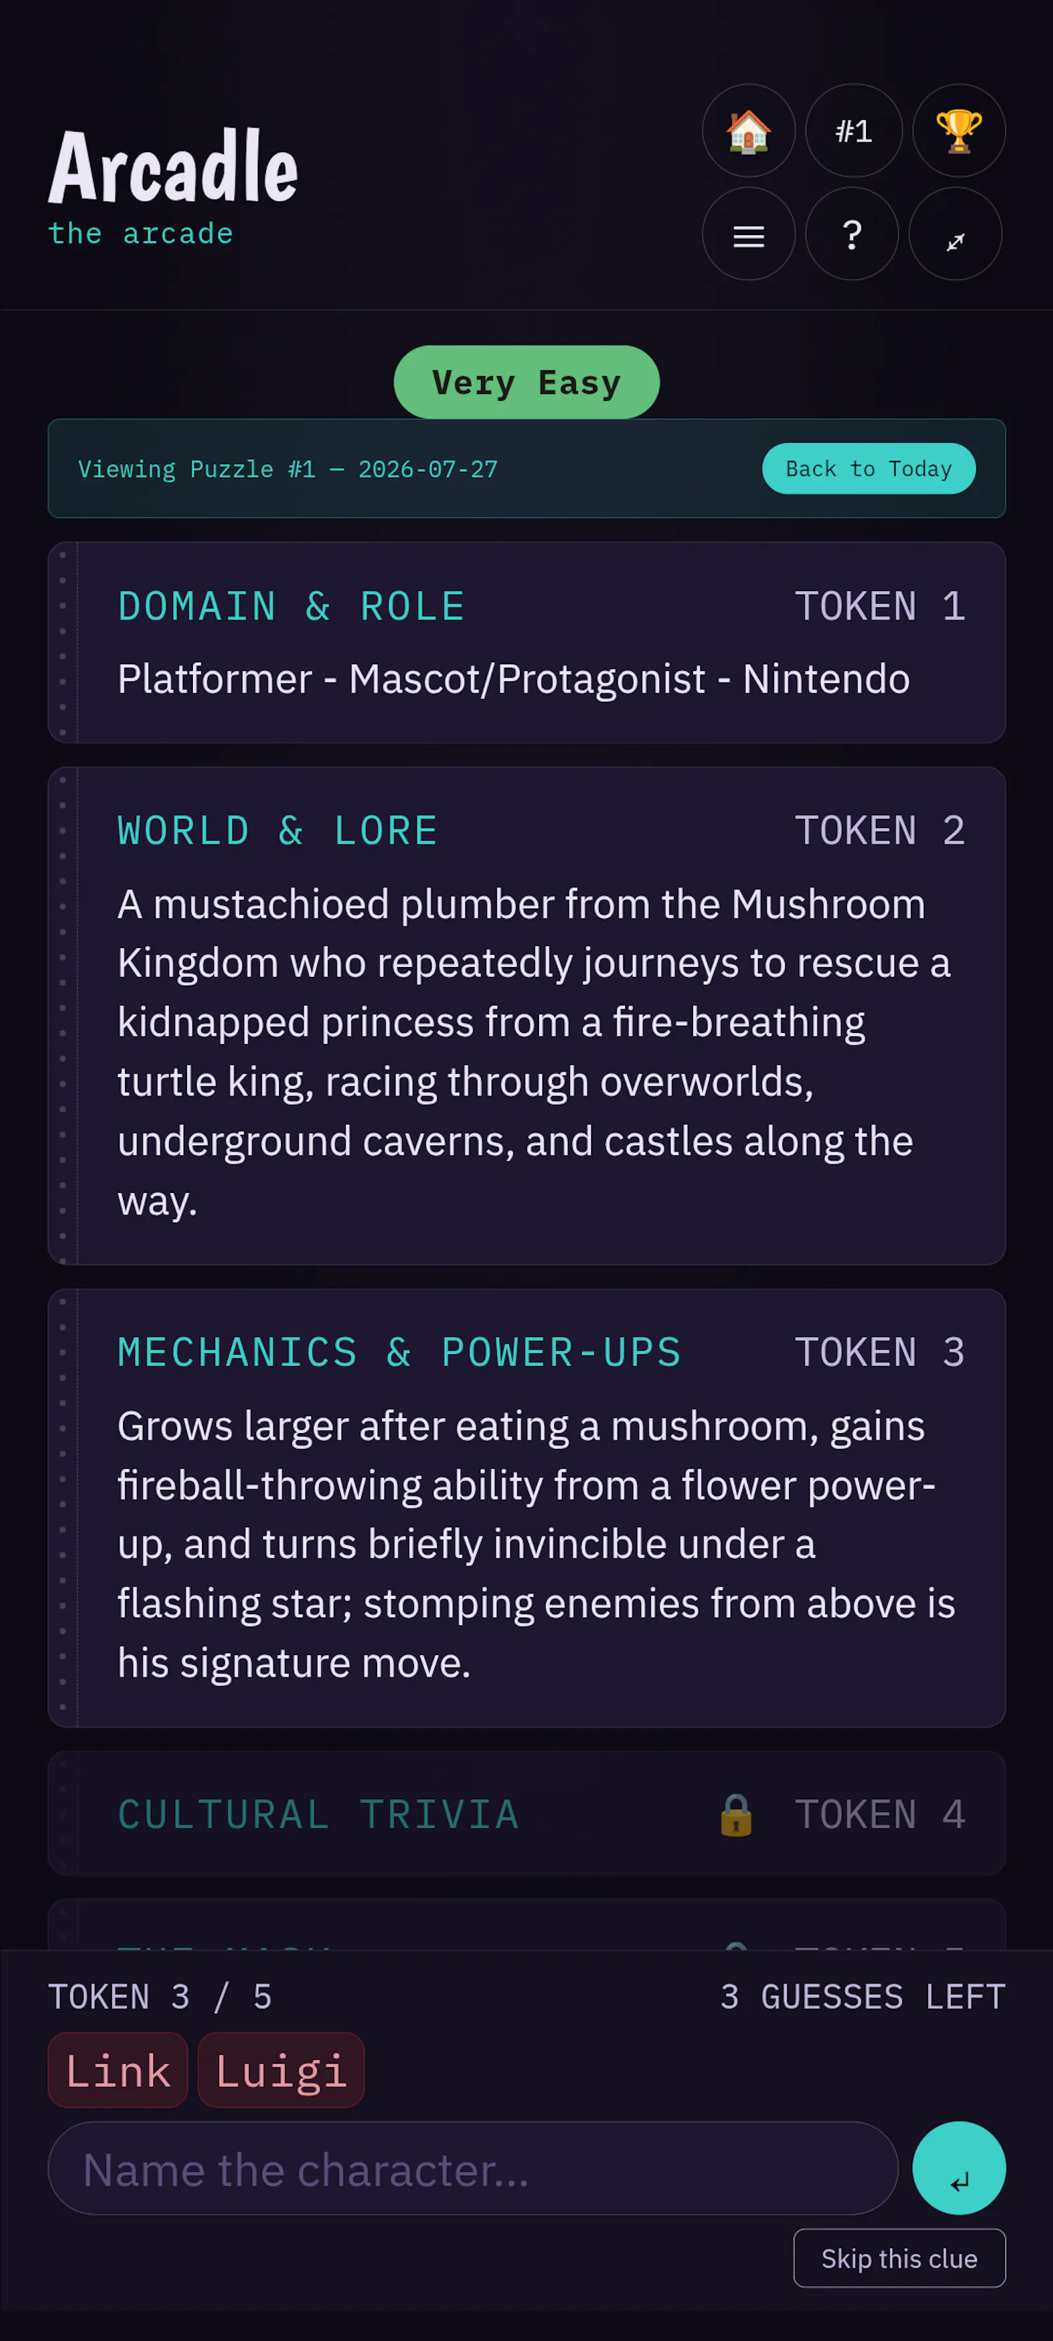Submit guess with the enter arrow button
The height and width of the screenshot is (2341, 1053).
click(958, 2169)
